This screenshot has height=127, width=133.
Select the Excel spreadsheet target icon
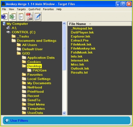point(13,17)
